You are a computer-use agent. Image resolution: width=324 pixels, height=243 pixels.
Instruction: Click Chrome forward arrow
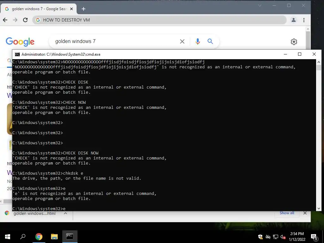click(15, 20)
